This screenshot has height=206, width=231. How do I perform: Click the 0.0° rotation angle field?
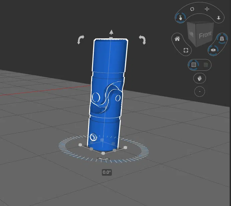click(x=107, y=172)
